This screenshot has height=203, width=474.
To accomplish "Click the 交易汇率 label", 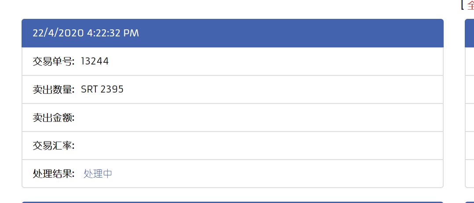I will pos(54,146).
